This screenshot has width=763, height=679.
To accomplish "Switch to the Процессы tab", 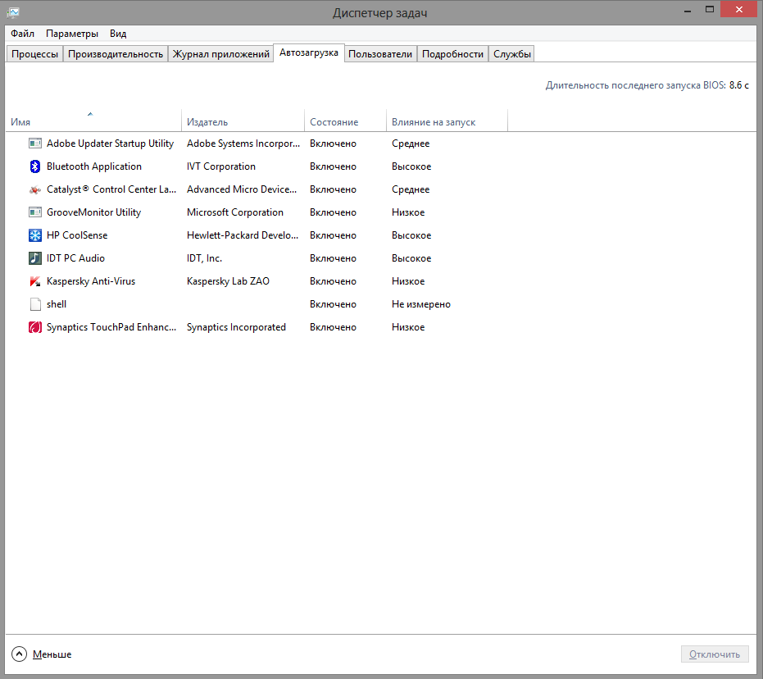I will (x=34, y=54).
